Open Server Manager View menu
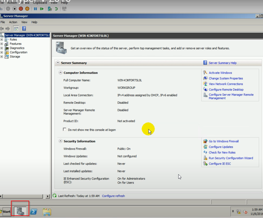 pyautogui.click(x=24, y=22)
